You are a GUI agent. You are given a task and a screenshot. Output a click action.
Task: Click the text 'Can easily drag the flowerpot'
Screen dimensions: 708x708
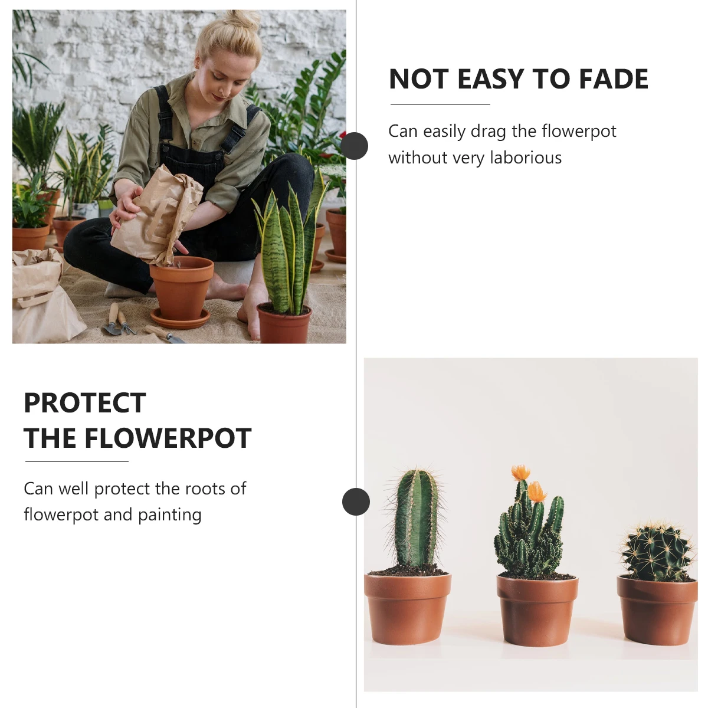click(x=502, y=131)
